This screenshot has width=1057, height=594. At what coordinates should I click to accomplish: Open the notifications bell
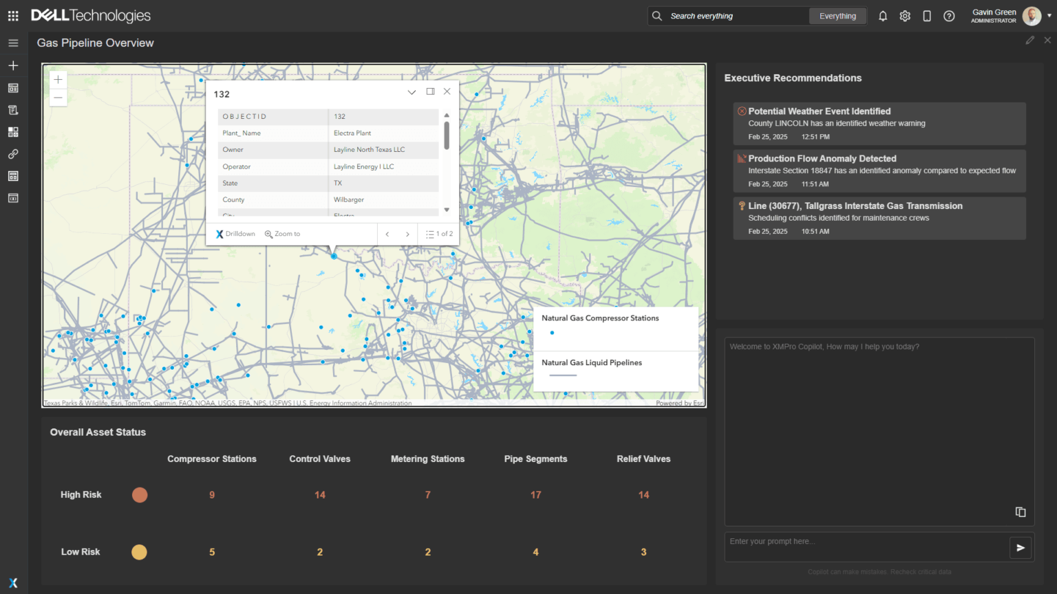(x=883, y=16)
